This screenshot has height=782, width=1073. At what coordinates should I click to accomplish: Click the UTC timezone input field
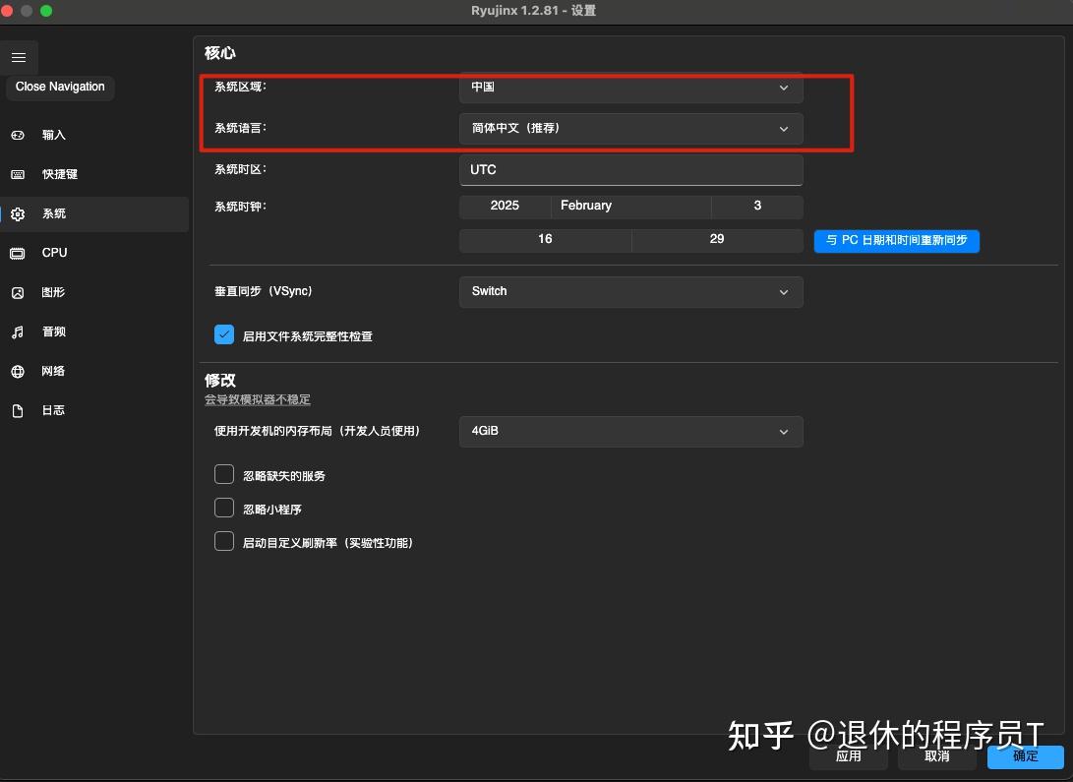click(x=630, y=169)
